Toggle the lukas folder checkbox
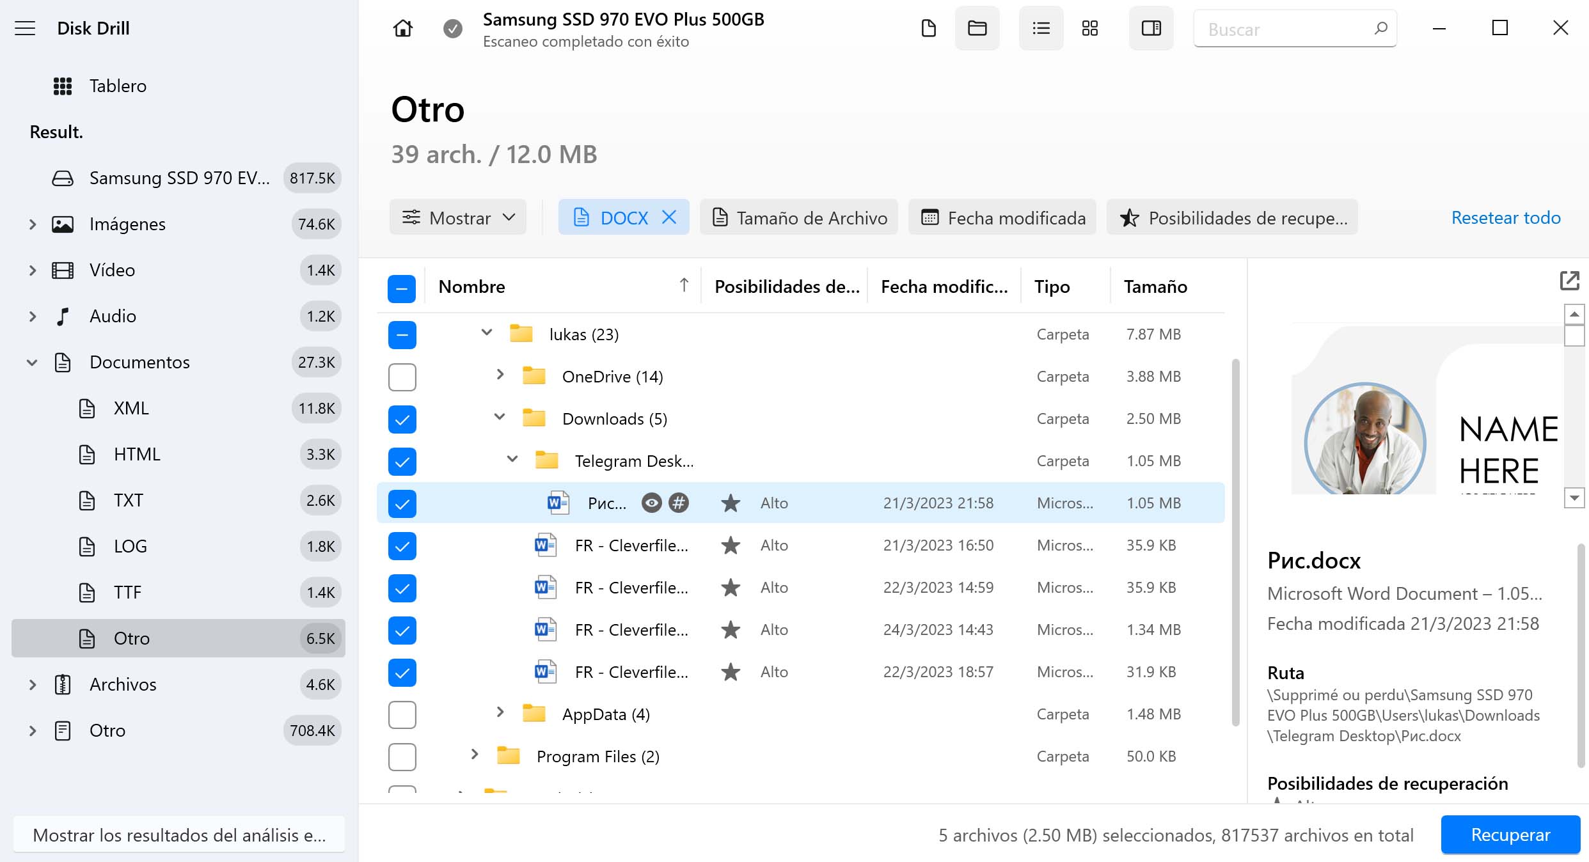The height and width of the screenshot is (862, 1589). point(402,334)
